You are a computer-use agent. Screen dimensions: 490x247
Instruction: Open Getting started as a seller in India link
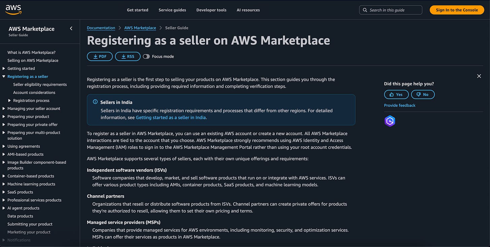tap(171, 117)
